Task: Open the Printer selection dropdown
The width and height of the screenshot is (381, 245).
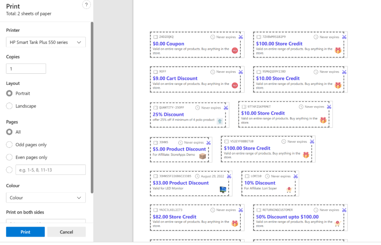Action: [45, 42]
